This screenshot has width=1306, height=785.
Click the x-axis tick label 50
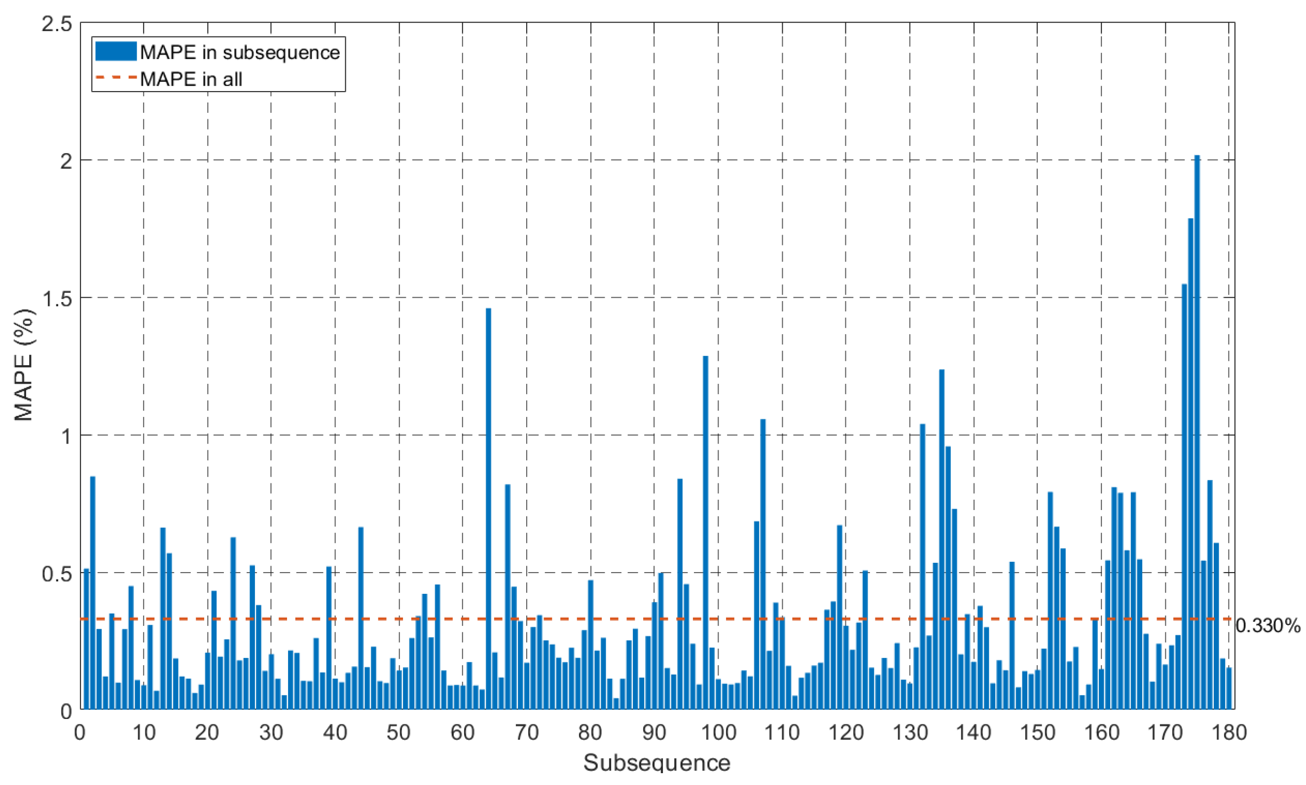(x=398, y=732)
